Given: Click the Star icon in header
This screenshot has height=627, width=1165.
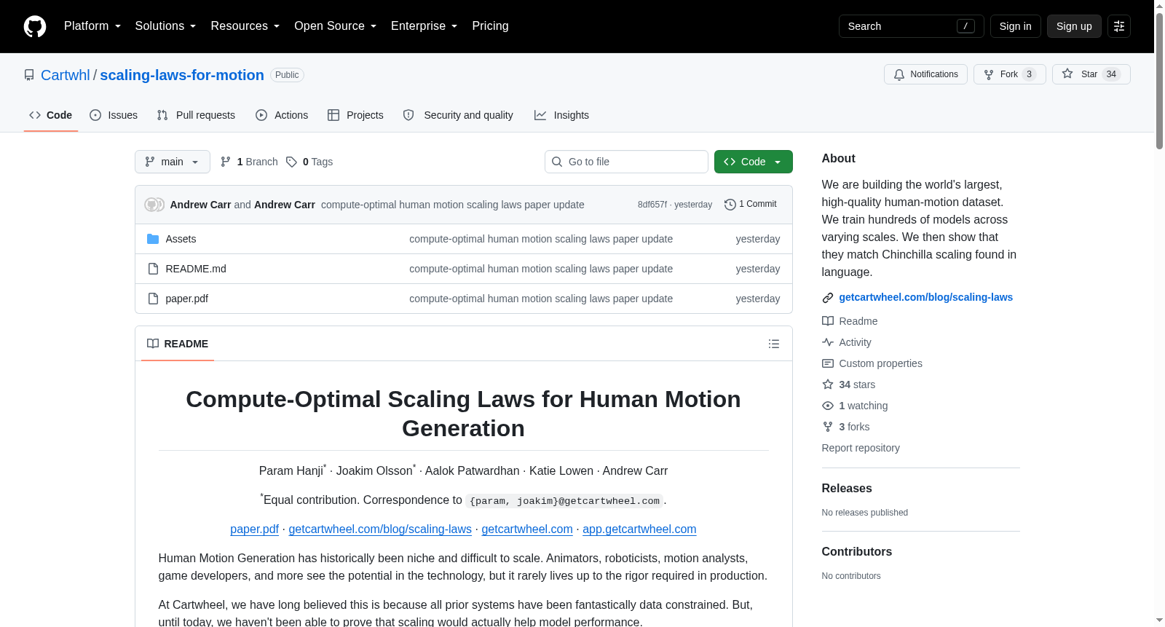Looking at the screenshot, I should (x=1067, y=74).
